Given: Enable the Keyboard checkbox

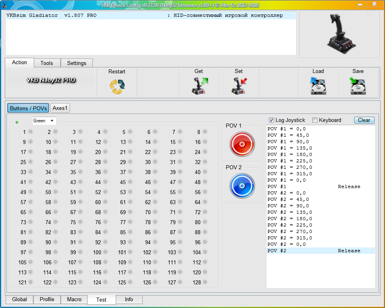Looking at the screenshot, I should (315, 120).
